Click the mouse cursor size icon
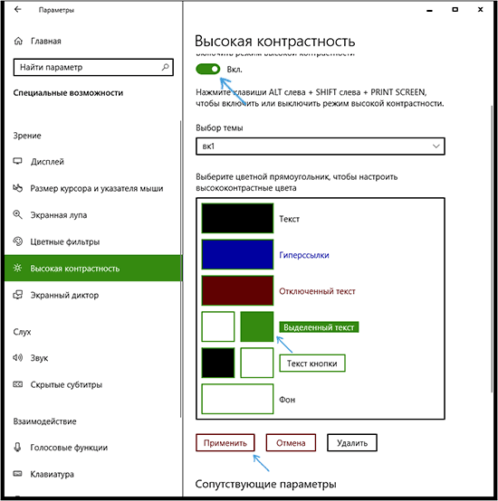 [x=17, y=188]
